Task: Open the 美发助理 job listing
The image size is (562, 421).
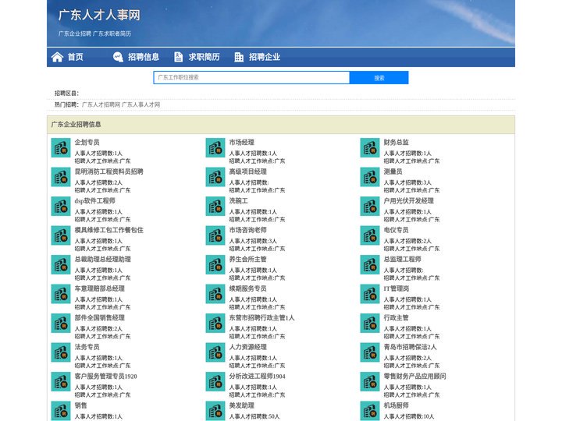Action: coord(242,405)
